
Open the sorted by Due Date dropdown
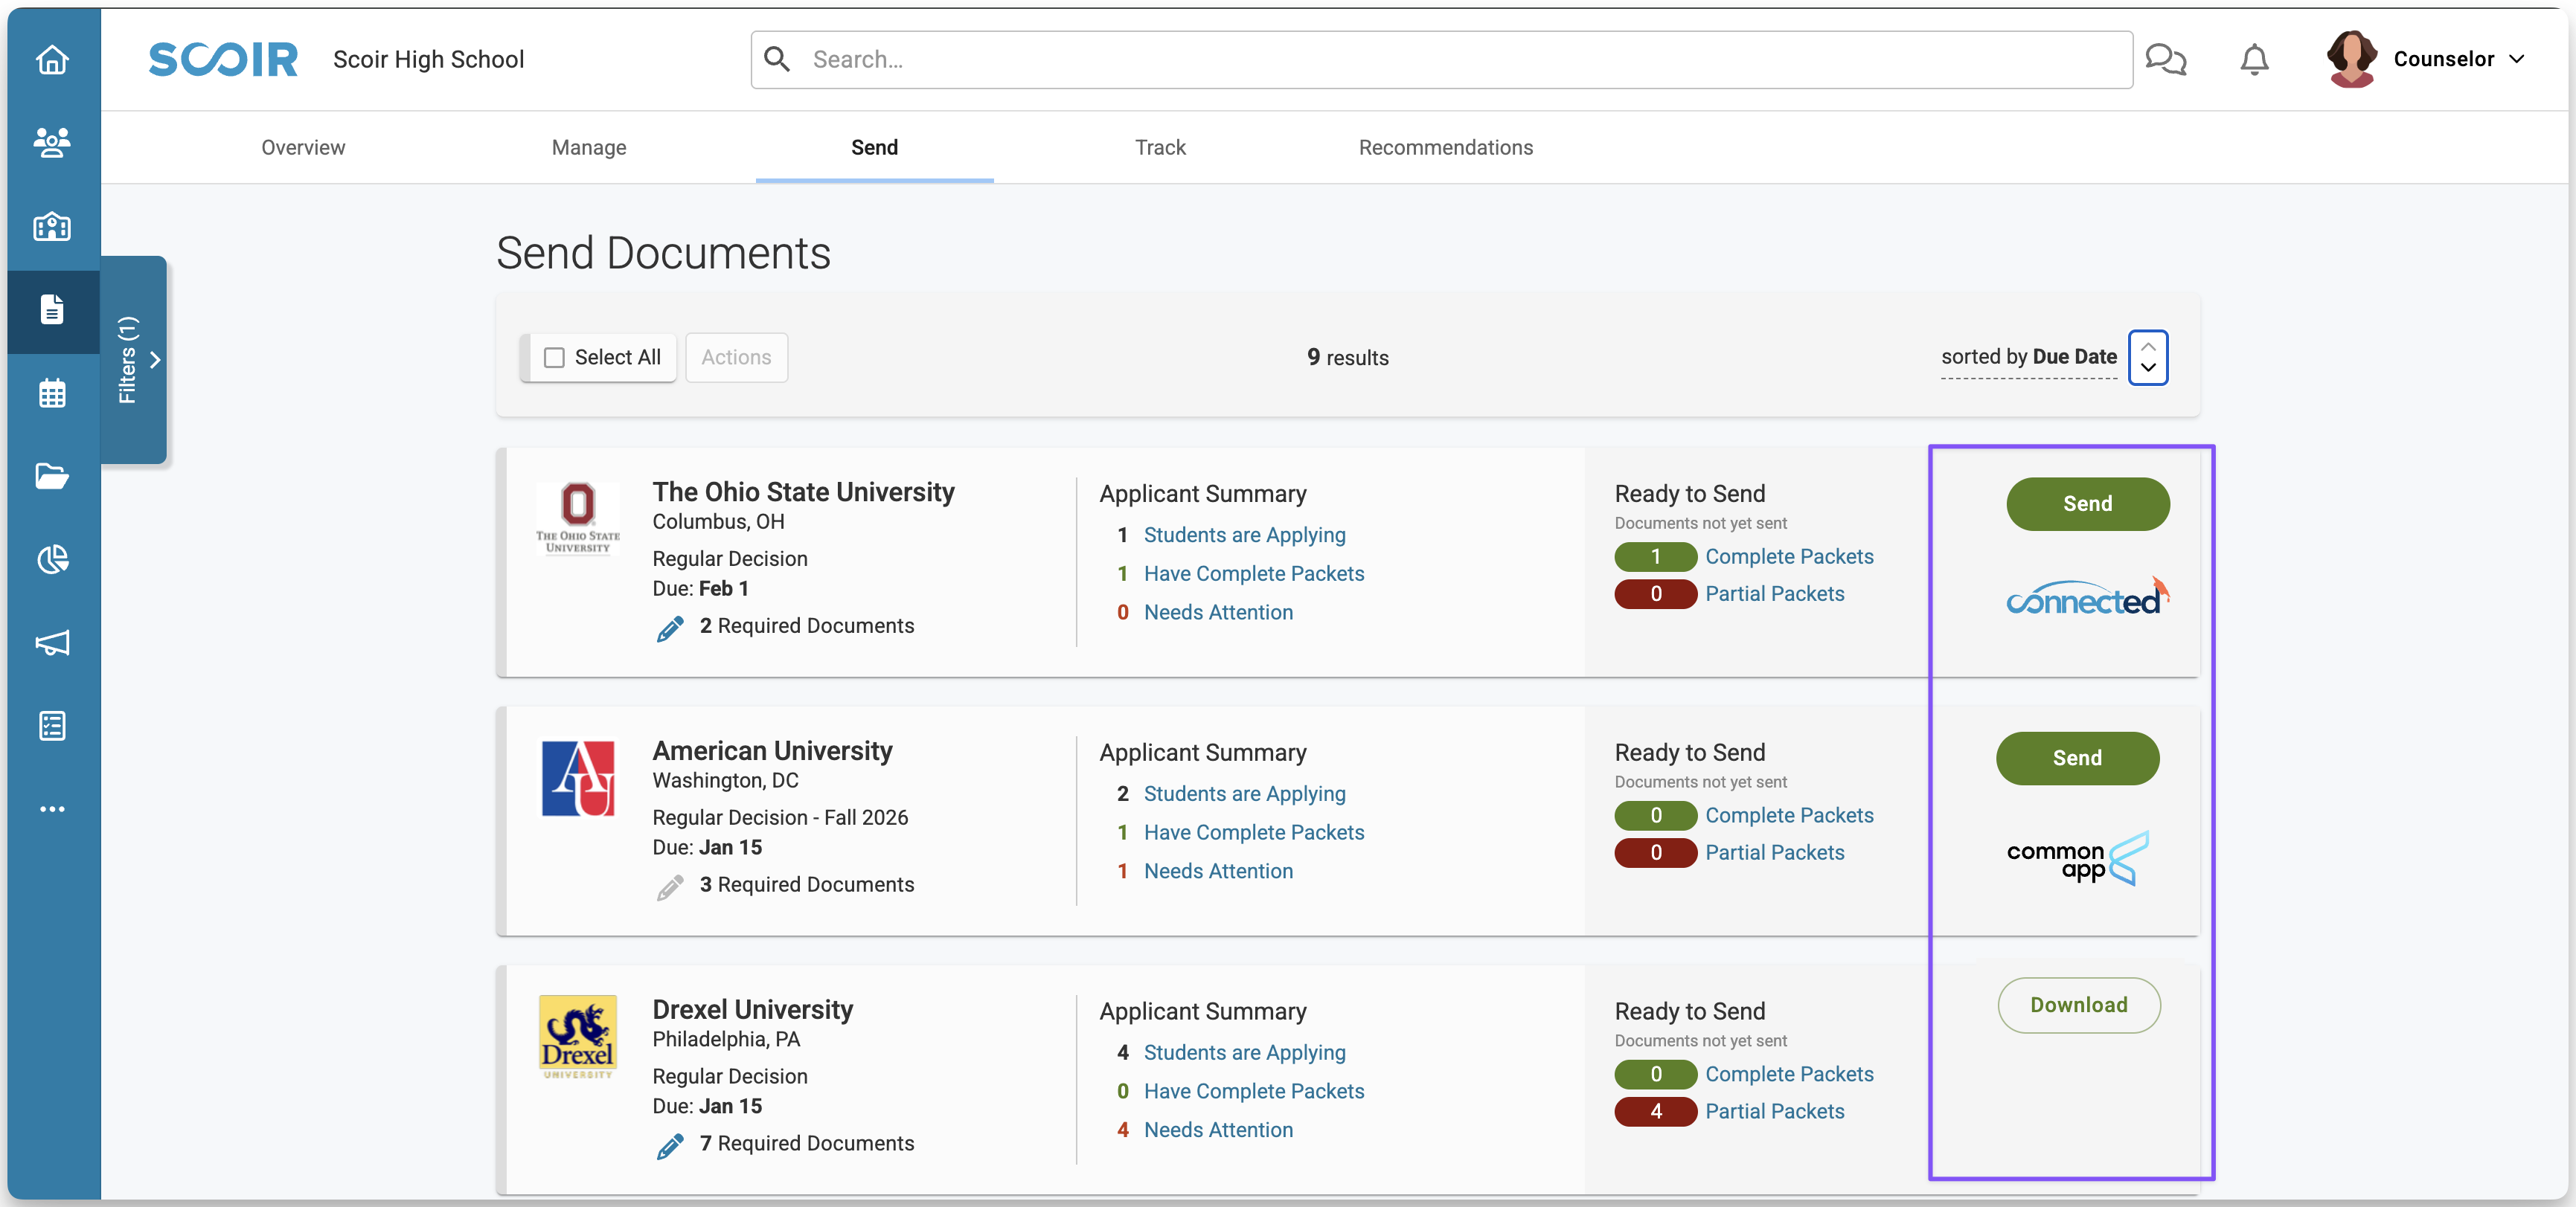[2028, 358]
